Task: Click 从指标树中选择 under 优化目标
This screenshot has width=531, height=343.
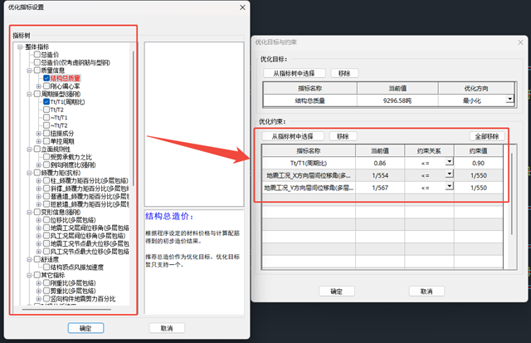Action: point(293,73)
